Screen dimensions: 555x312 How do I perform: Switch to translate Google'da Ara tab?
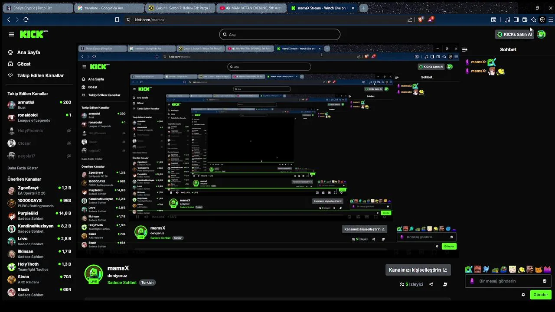click(109, 8)
